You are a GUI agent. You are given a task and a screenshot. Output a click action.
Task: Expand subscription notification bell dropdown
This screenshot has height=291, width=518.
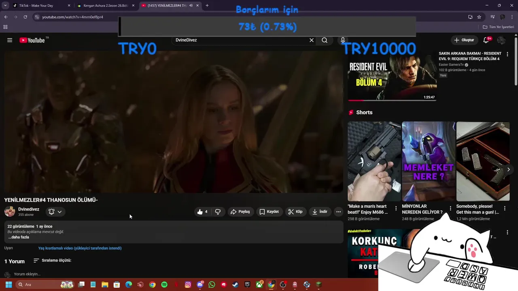click(55, 211)
